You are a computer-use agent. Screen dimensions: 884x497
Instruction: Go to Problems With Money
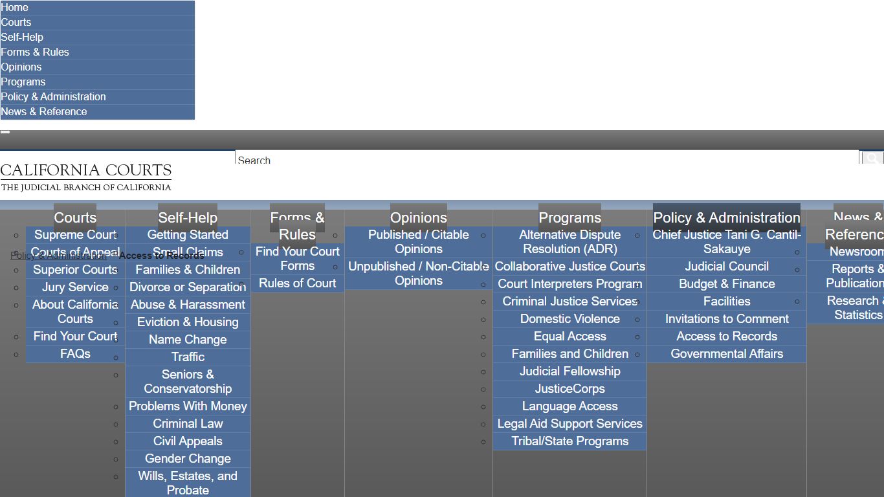(188, 406)
